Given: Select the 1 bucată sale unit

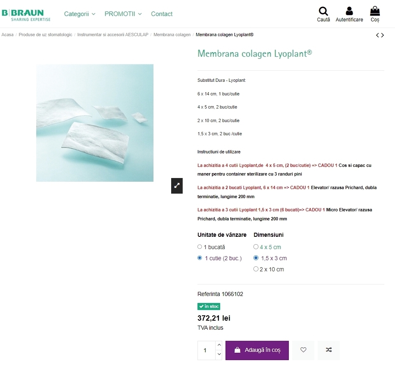Looking at the screenshot, I should (200, 247).
